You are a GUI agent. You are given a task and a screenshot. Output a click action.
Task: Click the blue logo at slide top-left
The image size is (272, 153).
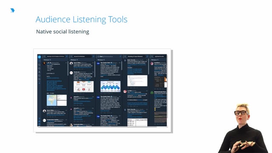click(12, 10)
